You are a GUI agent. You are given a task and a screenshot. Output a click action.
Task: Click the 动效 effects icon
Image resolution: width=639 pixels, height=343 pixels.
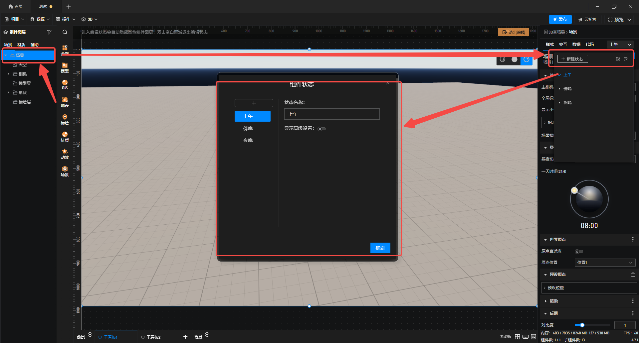coord(65,154)
